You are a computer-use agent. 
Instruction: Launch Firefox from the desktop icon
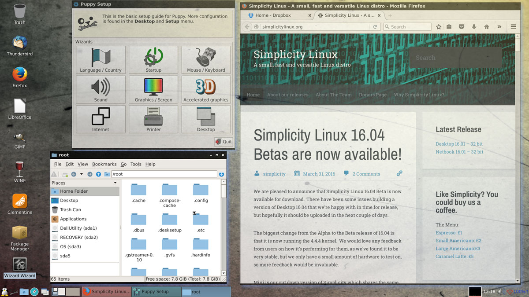click(x=20, y=77)
